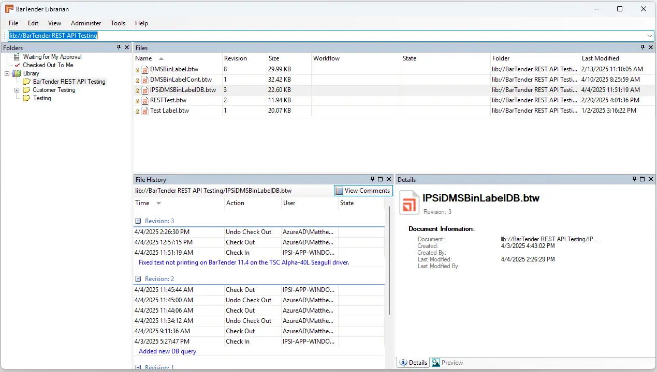Sort files by Revision column header

pos(244,58)
